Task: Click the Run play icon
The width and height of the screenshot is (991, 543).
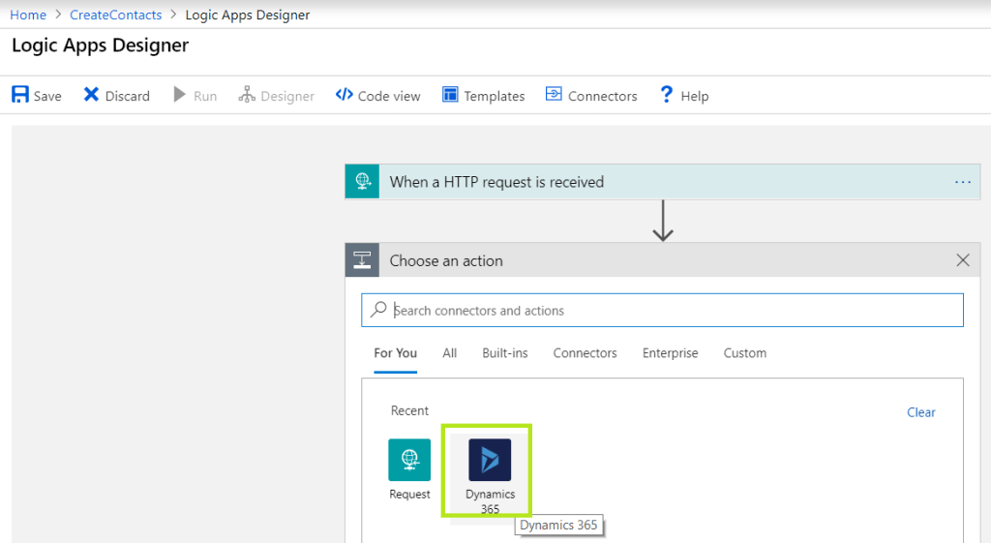Action: (x=179, y=95)
